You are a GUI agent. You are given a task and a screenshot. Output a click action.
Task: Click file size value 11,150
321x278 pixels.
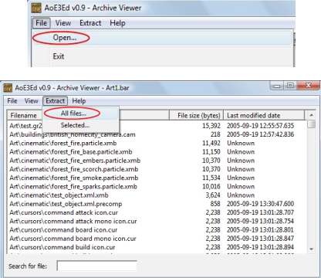[x=211, y=152]
